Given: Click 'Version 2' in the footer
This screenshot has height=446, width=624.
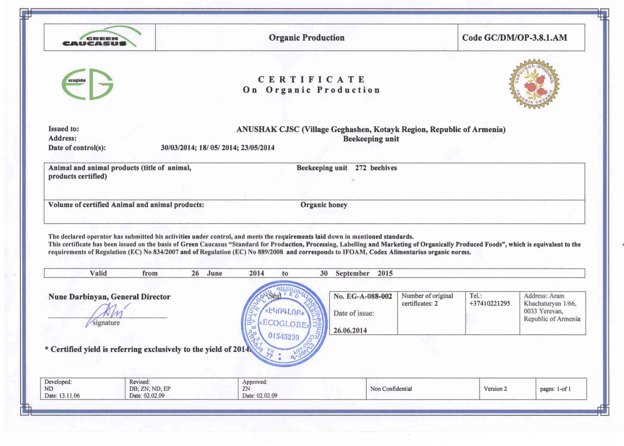Looking at the screenshot, I should 495,389.
